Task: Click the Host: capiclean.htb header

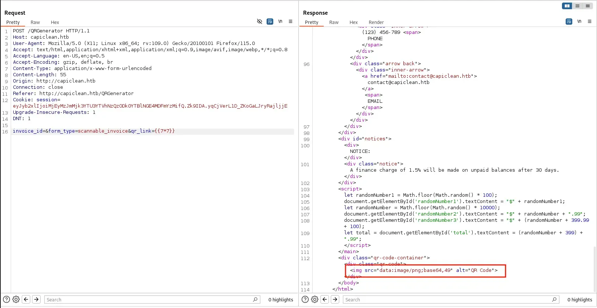Action: pyautogui.click(x=41, y=37)
